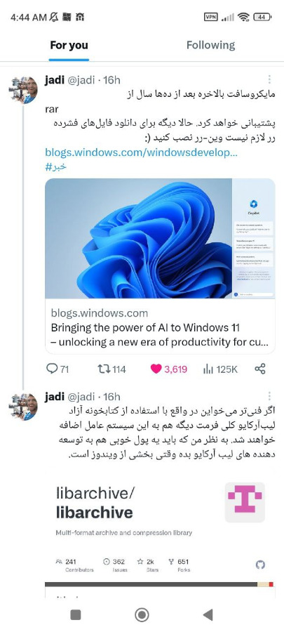This screenshot has height=632, width=284.
Task: Tap the Android recent apps square
Action: (x=76, y=614)
